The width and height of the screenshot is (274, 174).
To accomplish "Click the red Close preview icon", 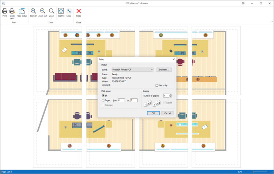I will (x=79, y=12).
